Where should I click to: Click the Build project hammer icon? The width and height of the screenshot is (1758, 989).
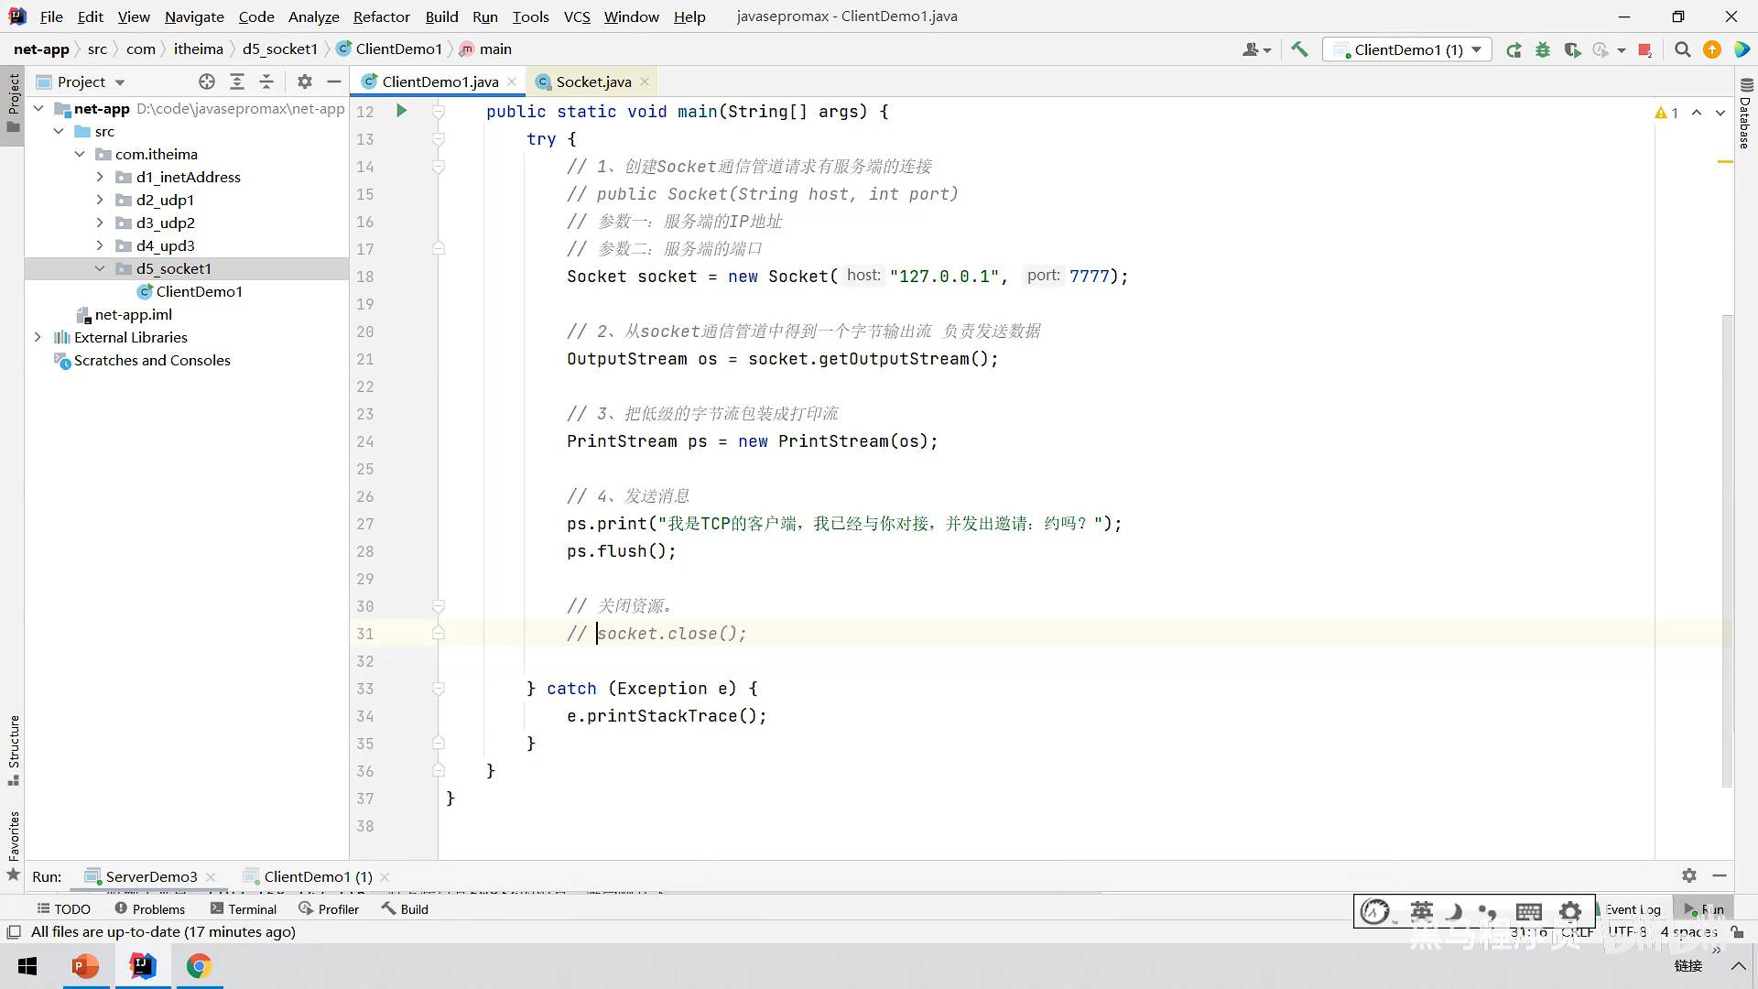(x=1299, y=49)
